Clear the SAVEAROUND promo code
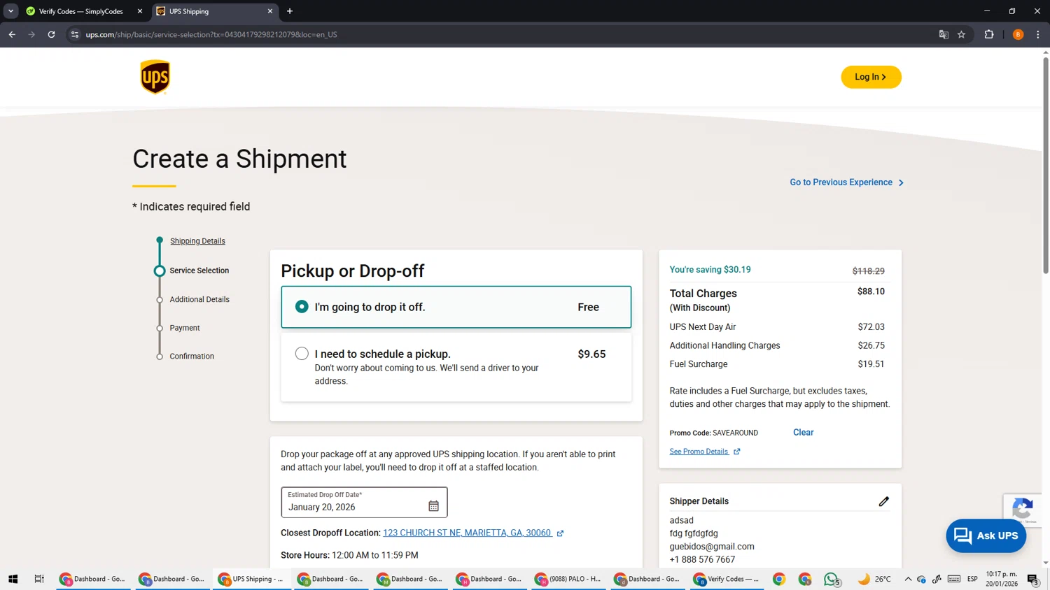Viewport: 1050px width, 590px height. point(803,433)
